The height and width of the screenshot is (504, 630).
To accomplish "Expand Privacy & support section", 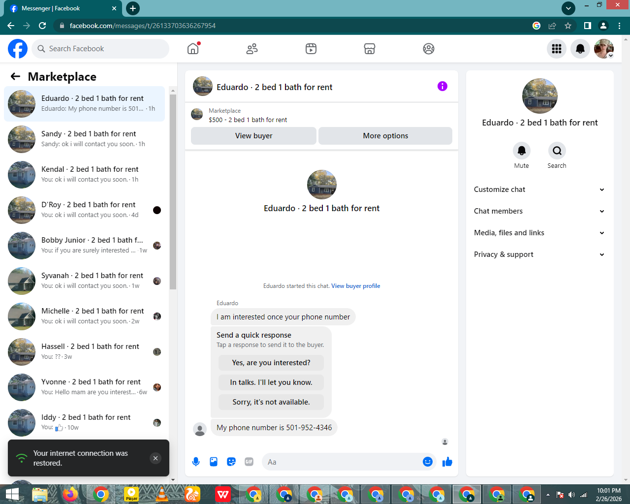I will (x=539, y=254).
